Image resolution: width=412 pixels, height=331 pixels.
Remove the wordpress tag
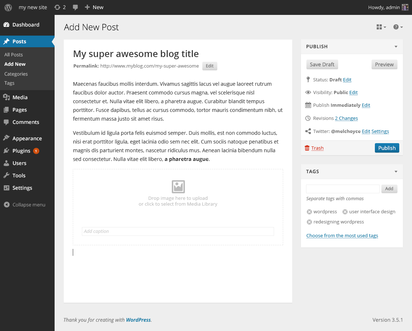[309, 212]
